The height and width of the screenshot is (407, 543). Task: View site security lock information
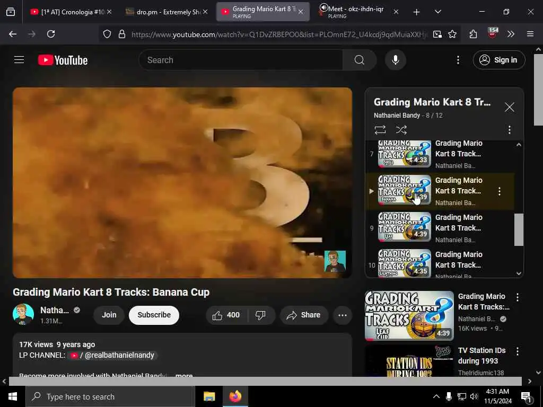tap(122, 34)
